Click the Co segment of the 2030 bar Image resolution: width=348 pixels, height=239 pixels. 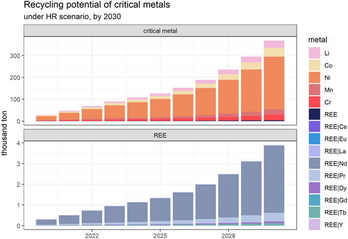(274, 52)
